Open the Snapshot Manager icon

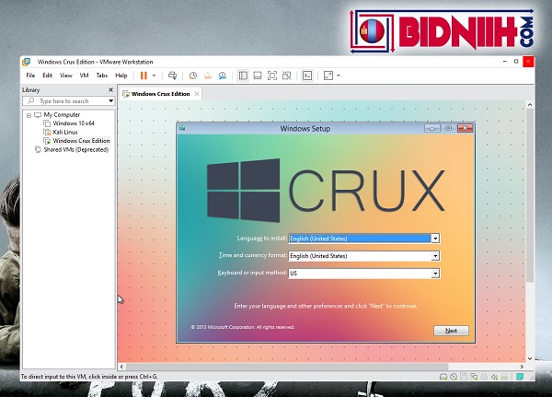coord(223,76)
